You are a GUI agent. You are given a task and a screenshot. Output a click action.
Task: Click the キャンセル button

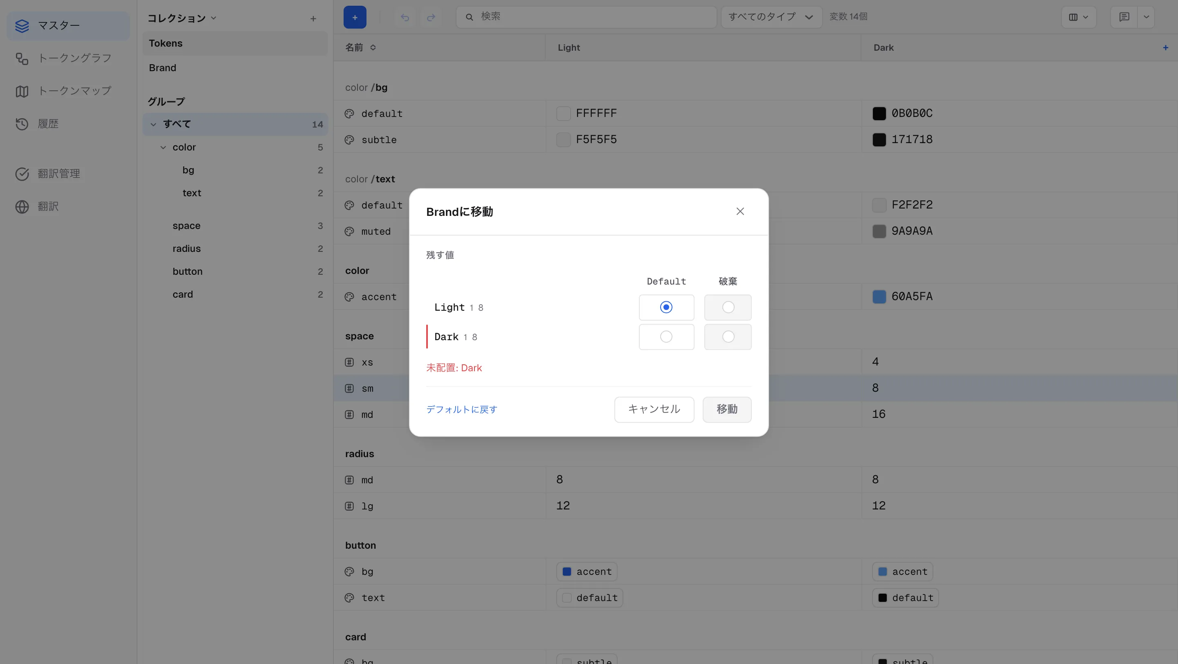click(x=654, y=409)
